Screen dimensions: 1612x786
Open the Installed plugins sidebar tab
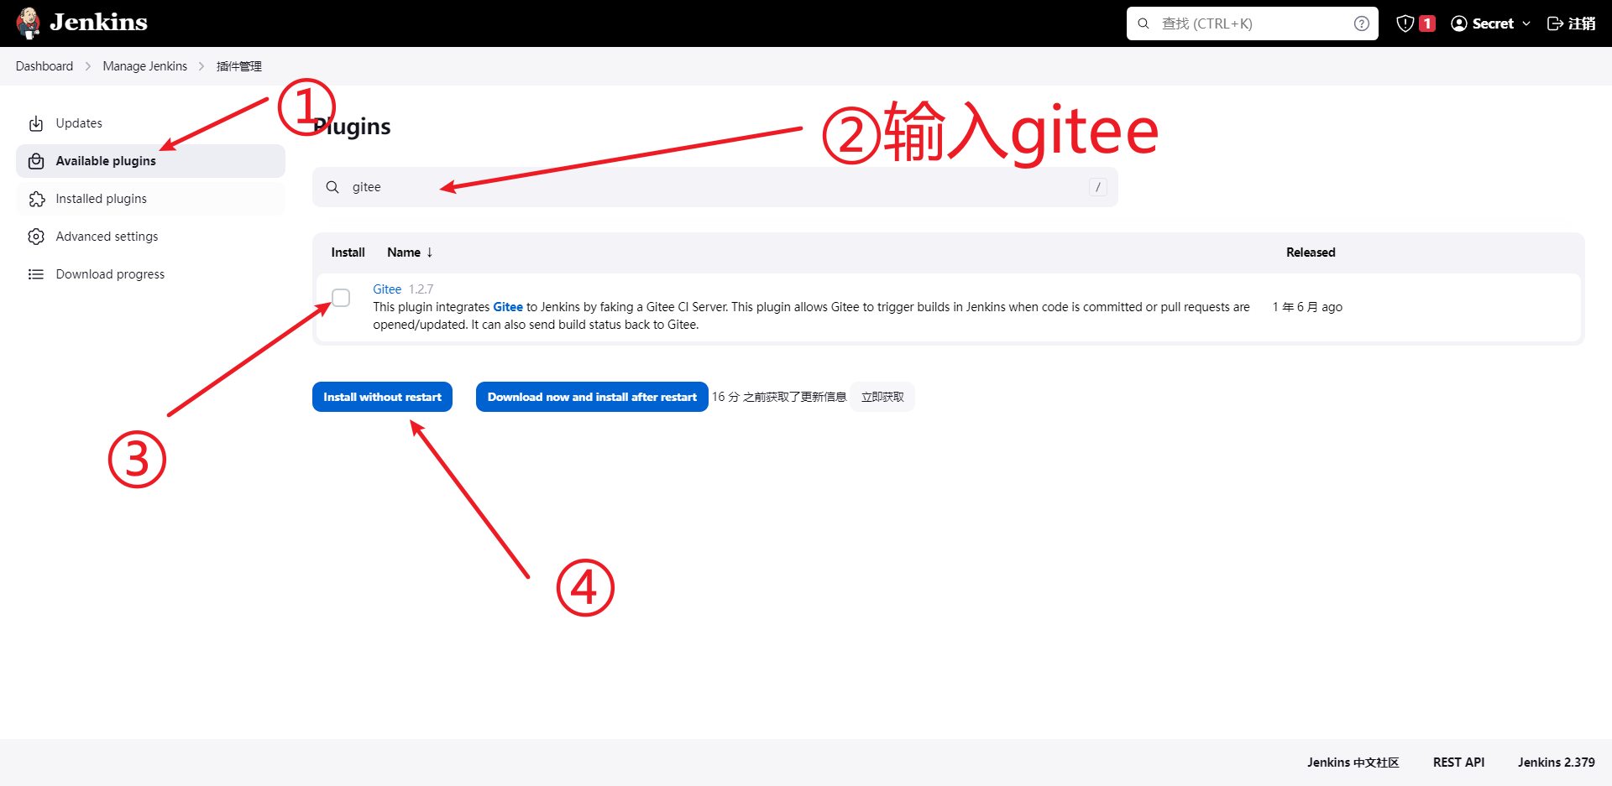(x=150, y=199)
